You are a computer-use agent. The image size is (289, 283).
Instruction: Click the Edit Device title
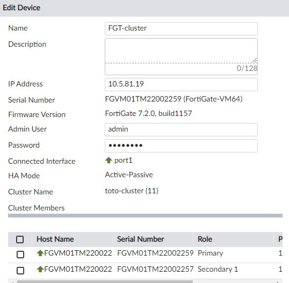[x=21, y=8]
